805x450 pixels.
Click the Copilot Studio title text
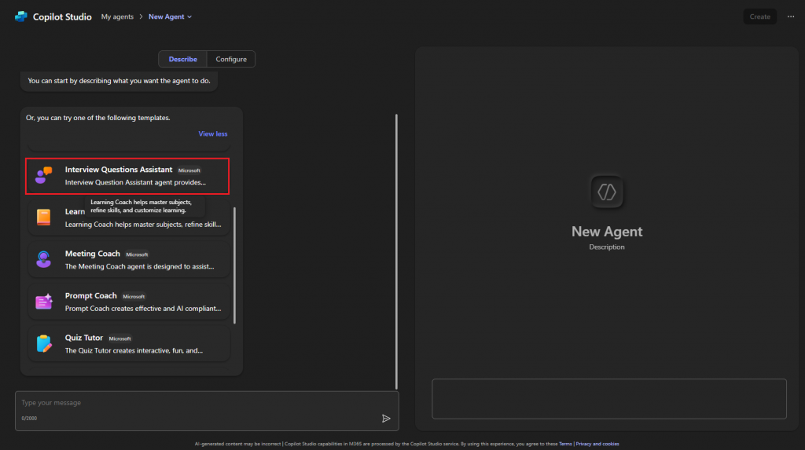tap(62, 16)
